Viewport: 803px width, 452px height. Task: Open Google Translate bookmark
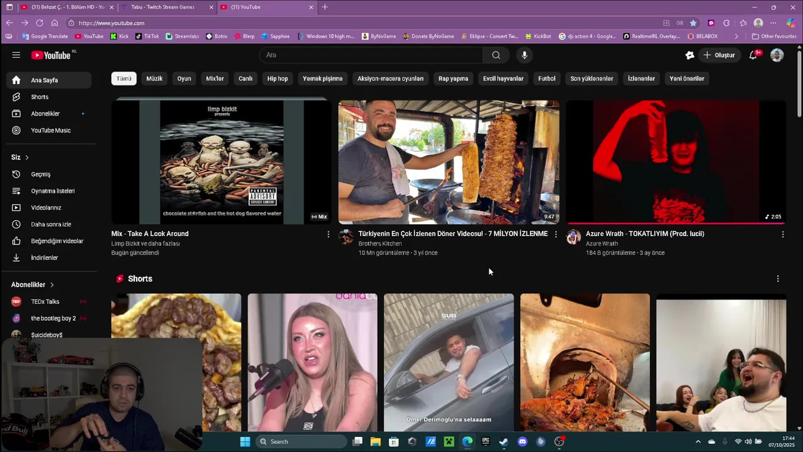45,36
